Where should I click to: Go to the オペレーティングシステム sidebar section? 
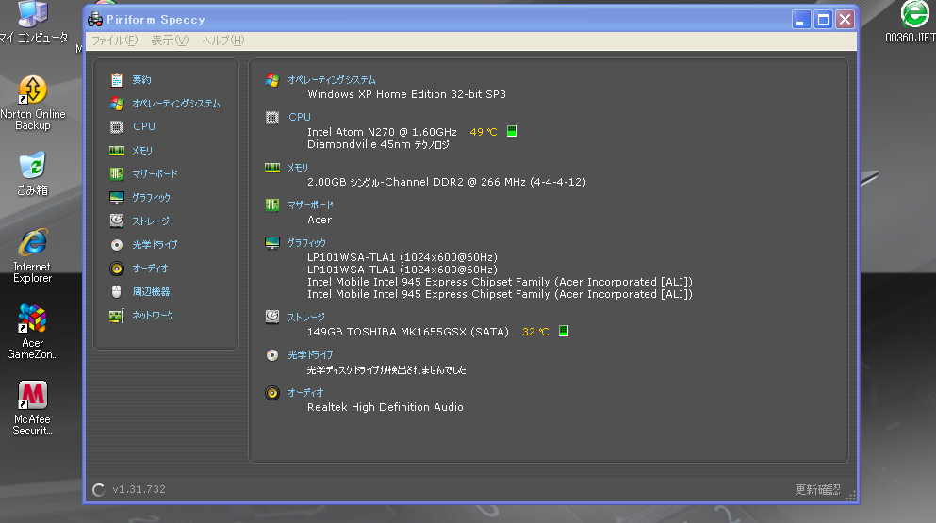tap(176, 104)
